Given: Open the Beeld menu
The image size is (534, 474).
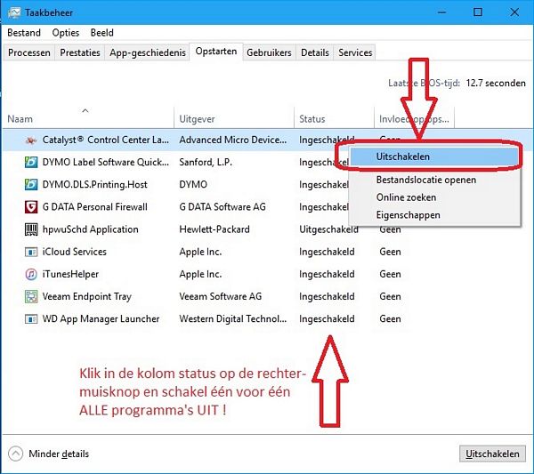Looking at the screenshot, I should (101, 33).
